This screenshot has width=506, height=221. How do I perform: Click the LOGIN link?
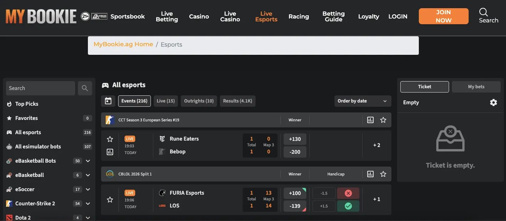pyautogui.click(x=398, y=16)
